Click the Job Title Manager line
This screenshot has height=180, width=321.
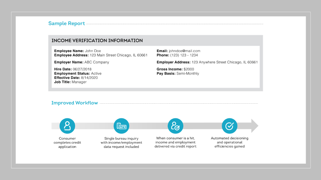[70, 82]
